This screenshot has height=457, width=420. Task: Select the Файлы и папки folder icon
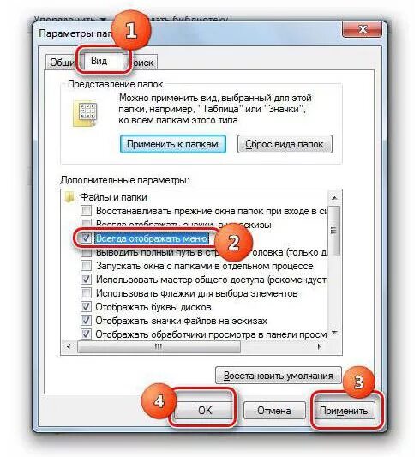pos(69,197)
